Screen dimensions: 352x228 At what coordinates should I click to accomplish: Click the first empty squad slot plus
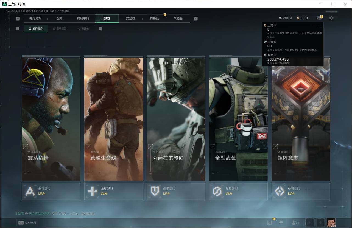pos(309,223)
